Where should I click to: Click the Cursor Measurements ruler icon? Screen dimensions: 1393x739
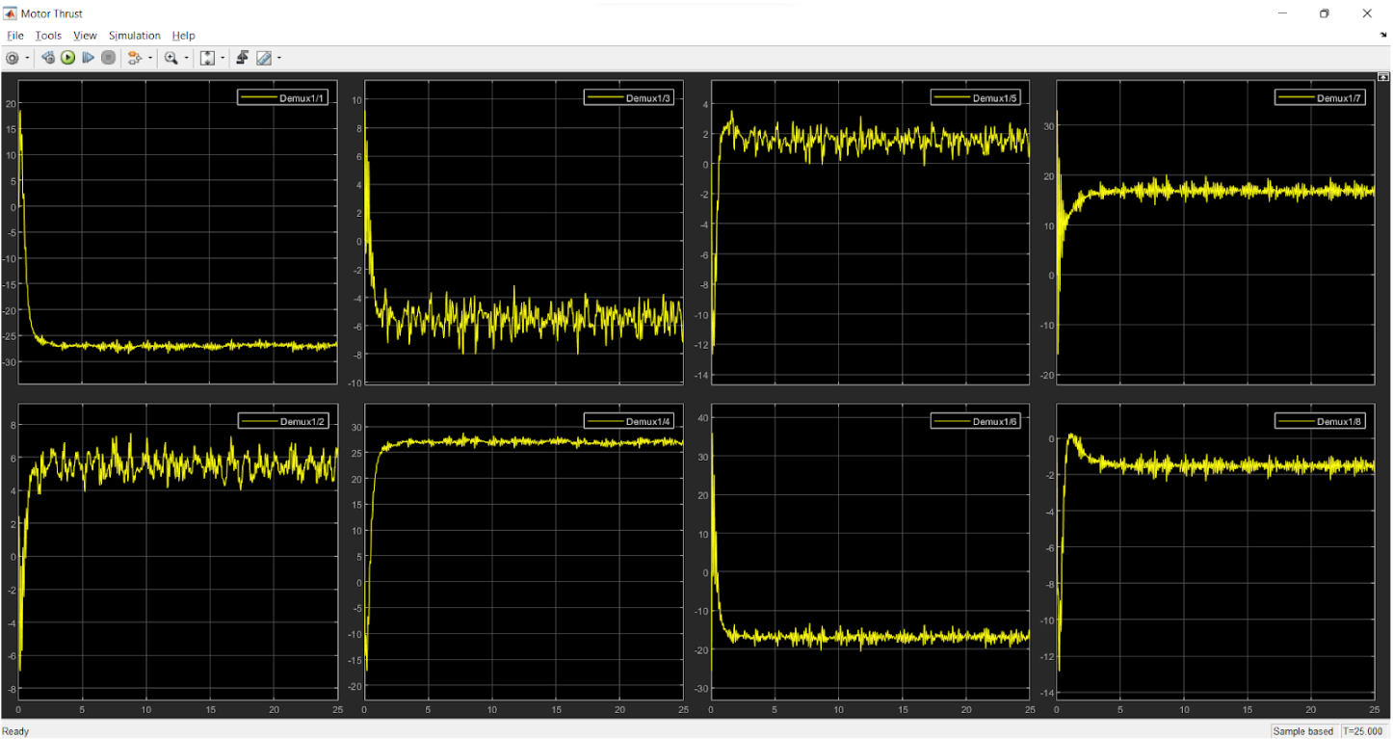pyautogui.click(x=264, y=58)
